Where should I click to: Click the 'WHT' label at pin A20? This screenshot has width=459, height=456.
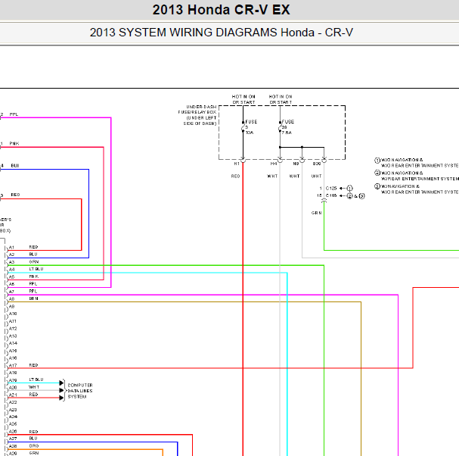point(34,387)
